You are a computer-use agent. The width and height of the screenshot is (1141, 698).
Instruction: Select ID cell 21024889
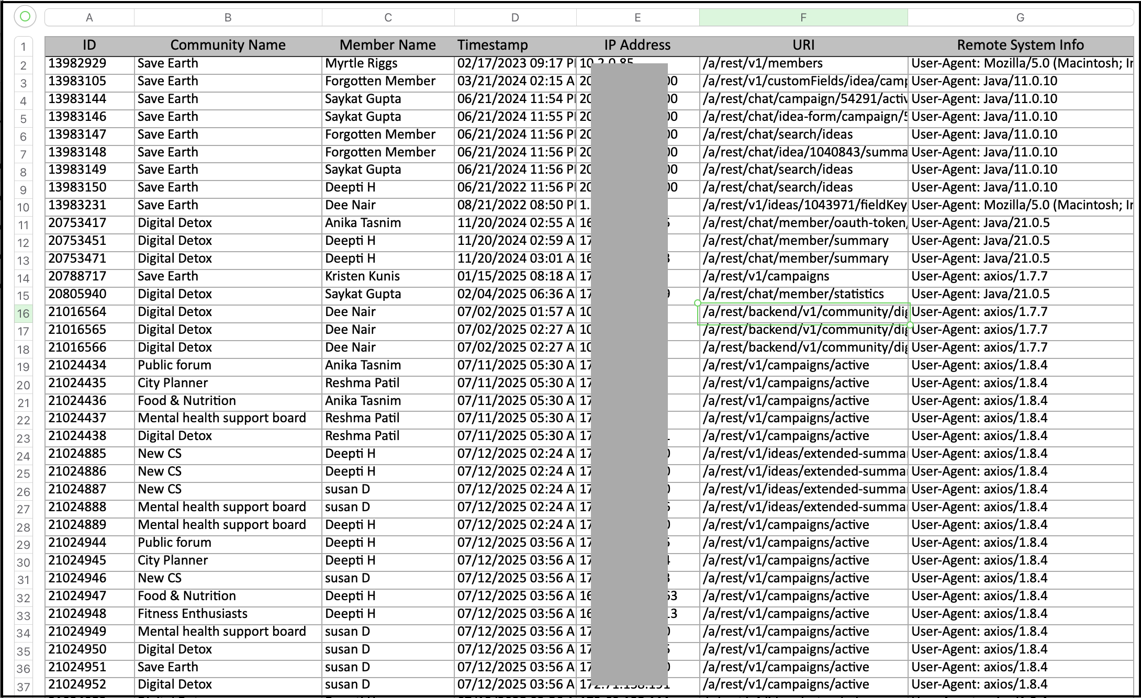90,525
